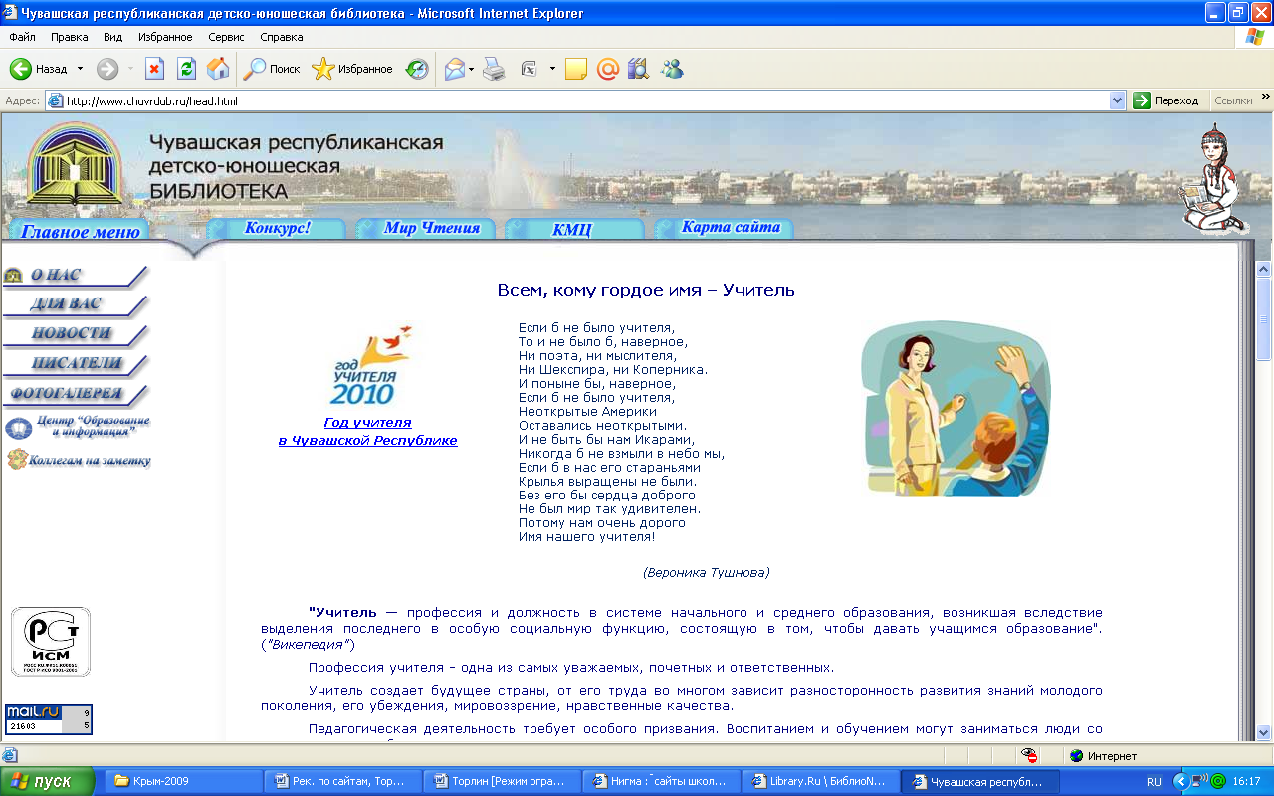This screenshot has width=1274, height=796.
Task: Click the Интернет zone globe icon
Action: 1076,755
